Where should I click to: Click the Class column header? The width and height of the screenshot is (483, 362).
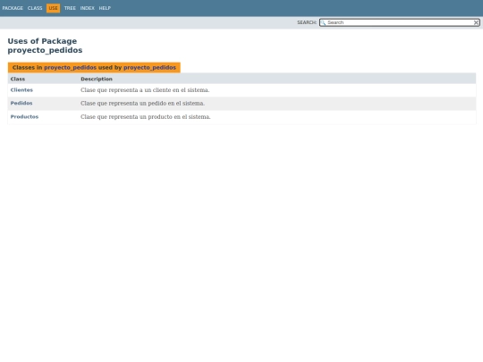[x=18, y=79]
